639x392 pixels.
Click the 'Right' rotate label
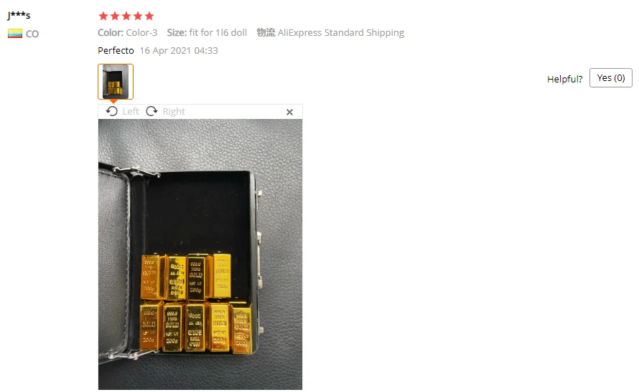pyautogui.click(x=174, y=111)
